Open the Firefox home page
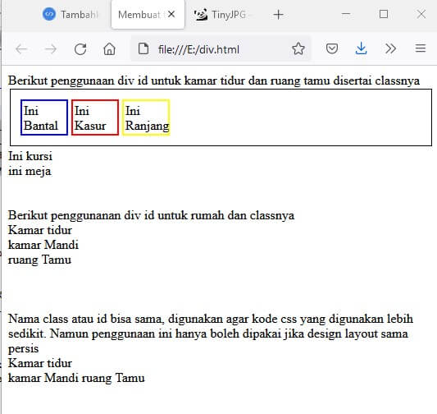The height and width of the screenshot is (414, 437). click(x=109, y=49)
